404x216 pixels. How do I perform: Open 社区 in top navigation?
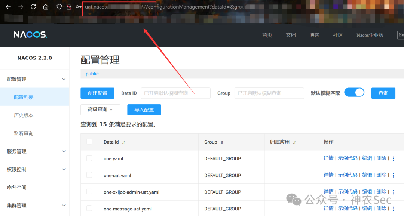tap(338, 35)
